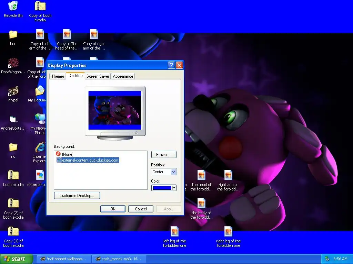Open The head of the forbidden one file
Image resolution: width=353 pixels, height=264 pixels.
point(201,175)
